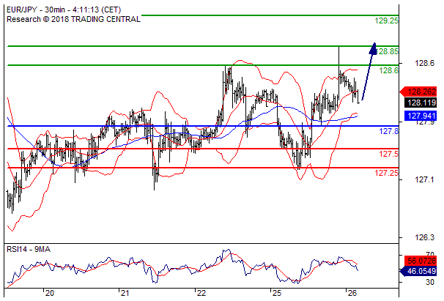
Task: Click the blue 46.0549 RSI value tag
Action: coord(418,271)
